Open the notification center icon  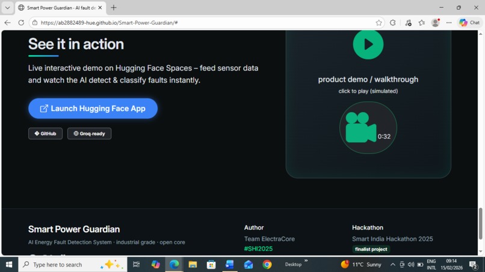[x=473, y=264]
